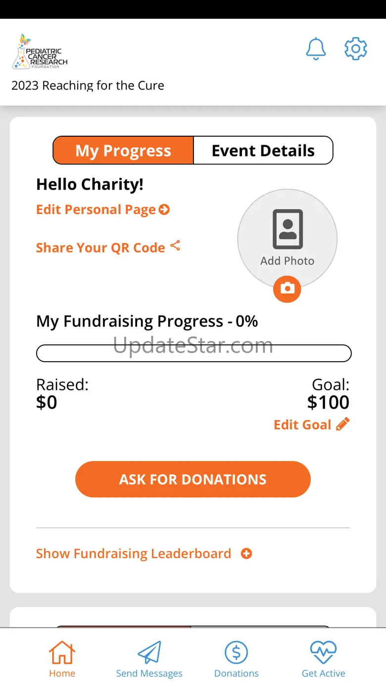The width and height of the screenshot is (386, 687).
Task: Switch to the My Progress tab
Action: (123, 151)
